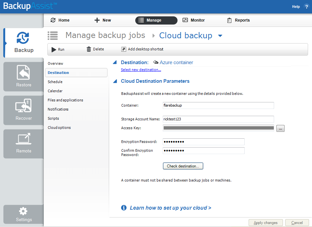The height and width of the screenshot is (227, 312).
Task: Click the Access Key field
Action: 218,128
